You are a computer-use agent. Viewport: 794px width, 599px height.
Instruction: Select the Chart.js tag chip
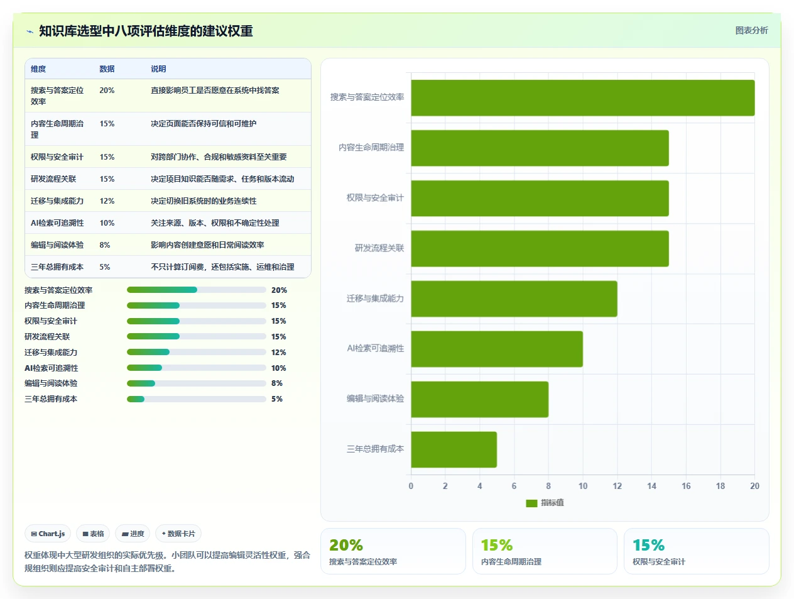(x=48, y=534)
